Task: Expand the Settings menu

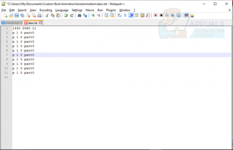Action: [x=77, y=10]
